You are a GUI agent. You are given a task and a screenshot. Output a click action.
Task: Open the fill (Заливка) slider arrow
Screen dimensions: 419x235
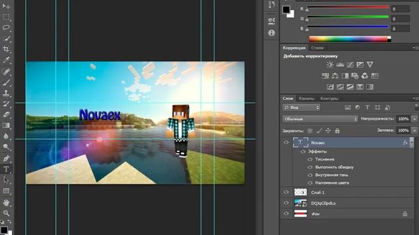pyautogui.click(x=414, y=131)
